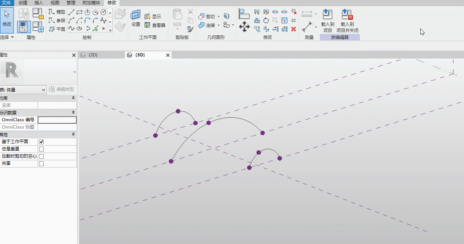Viewport: 464px width, 244px height.
Task: Toggle 显示 work plane visibility
Action: 153,16
